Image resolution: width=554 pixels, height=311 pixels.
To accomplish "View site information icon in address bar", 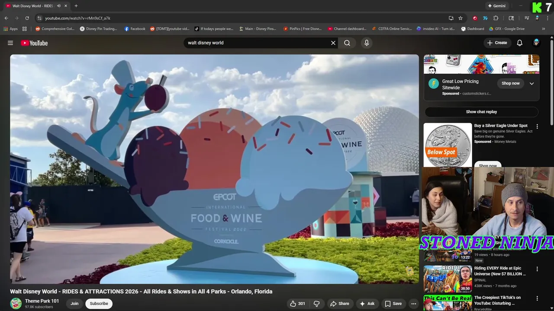I will pyautogui.click(x=39, y=18).
